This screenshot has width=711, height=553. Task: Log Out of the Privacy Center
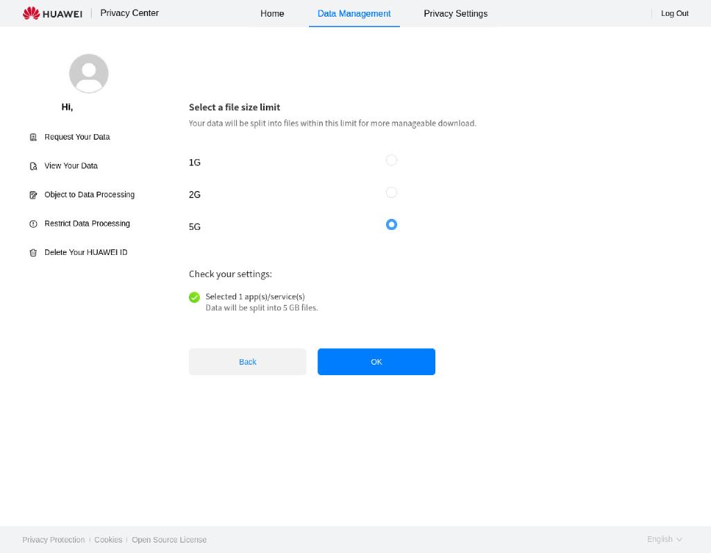coord(674,13)
